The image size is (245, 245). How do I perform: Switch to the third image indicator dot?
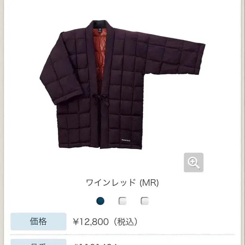click(145, 201)
